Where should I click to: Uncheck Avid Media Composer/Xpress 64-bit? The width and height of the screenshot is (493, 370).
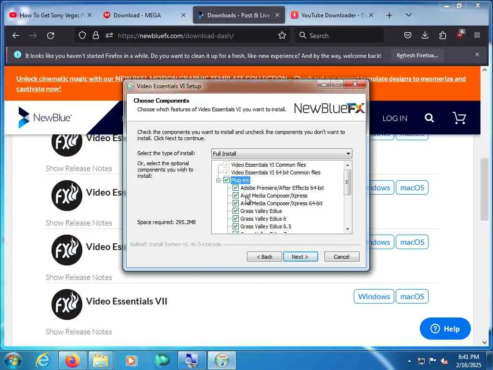235,203
